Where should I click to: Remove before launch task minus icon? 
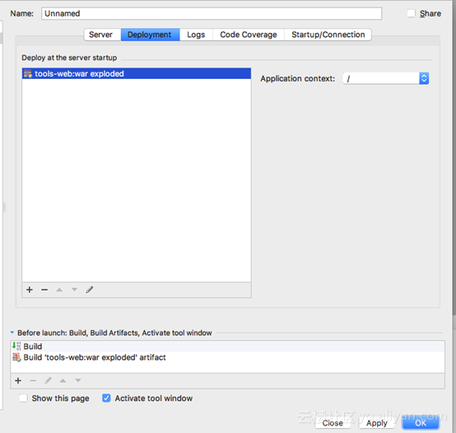(x=33, y=380)
